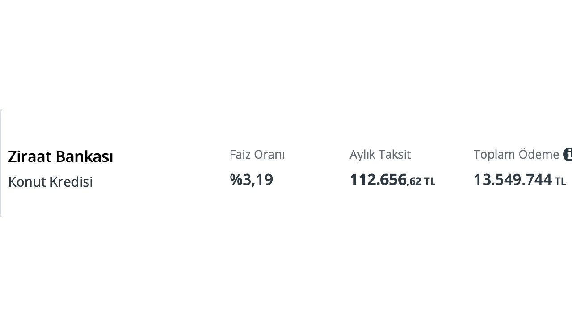This screenshot has width=572, height=321.
Task: Click the word Ödeme in the column header
Action: 541,154
